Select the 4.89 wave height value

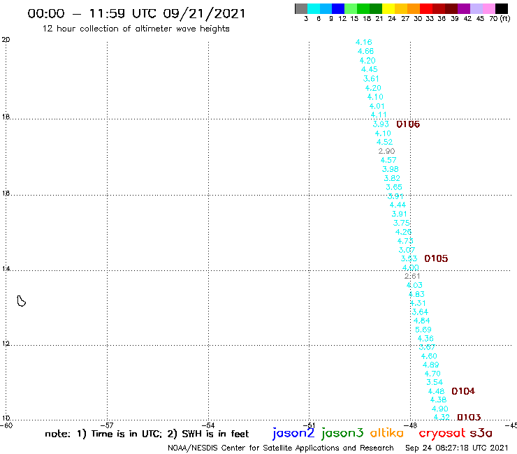coord(430,365)
